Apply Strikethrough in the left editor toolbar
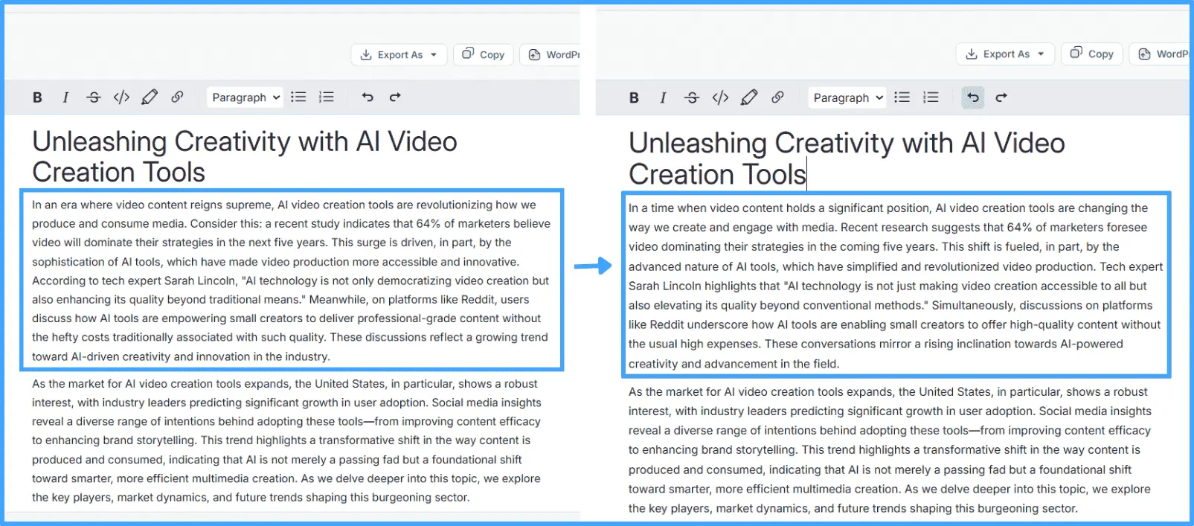Viewport: 1194px width, 526px height. pyautogui.click(x=93, y=97)
